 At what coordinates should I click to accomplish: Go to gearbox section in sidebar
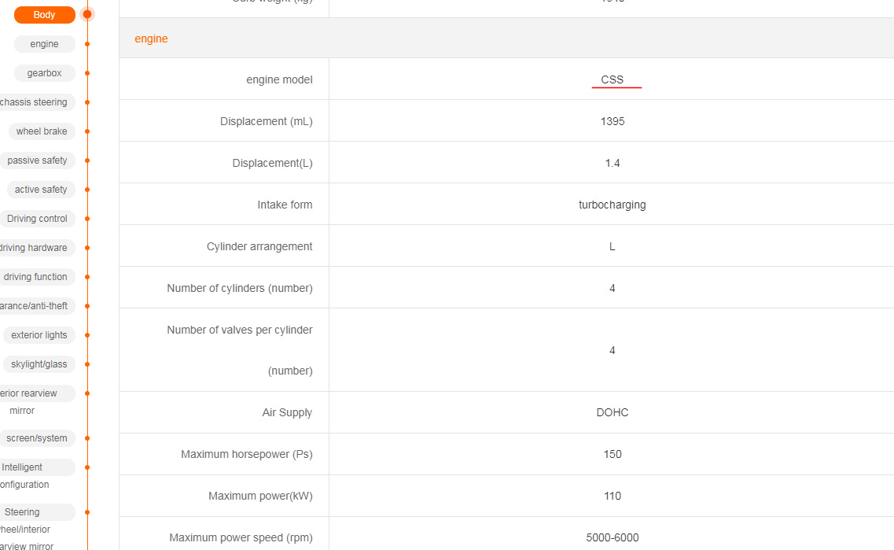click(44, 73)
